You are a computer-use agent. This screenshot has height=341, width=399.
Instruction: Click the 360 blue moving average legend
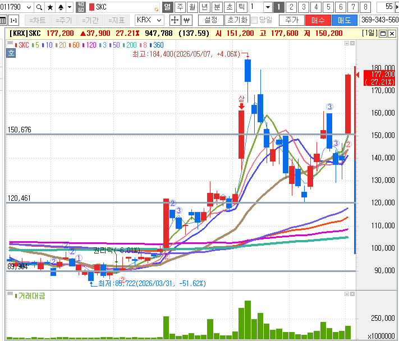click(157, 45)
